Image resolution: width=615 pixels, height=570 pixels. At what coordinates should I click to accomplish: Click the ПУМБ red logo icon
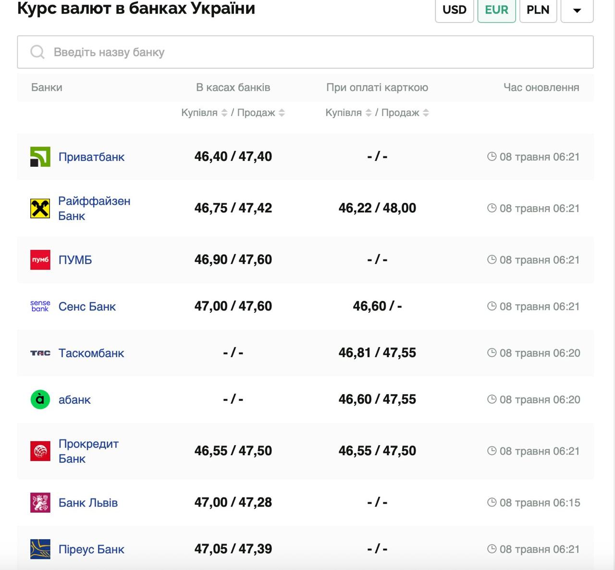point(40,260)
